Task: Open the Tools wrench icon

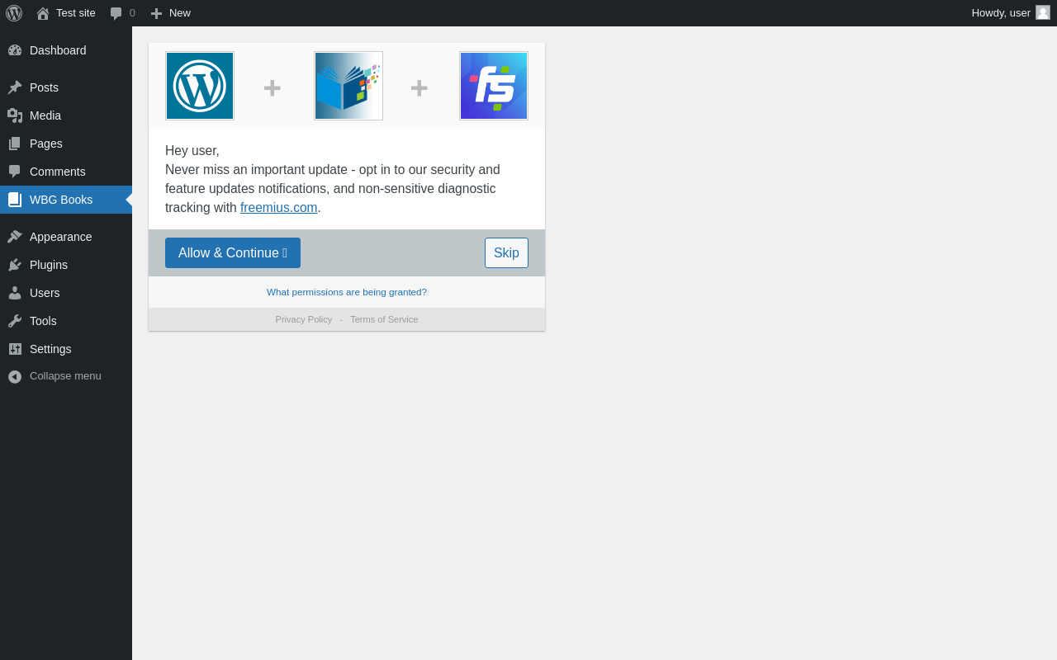Action: pyautogui.click(x=15, y=321)
